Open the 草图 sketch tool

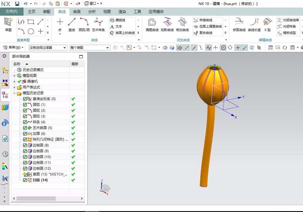[x=8, y=24]
